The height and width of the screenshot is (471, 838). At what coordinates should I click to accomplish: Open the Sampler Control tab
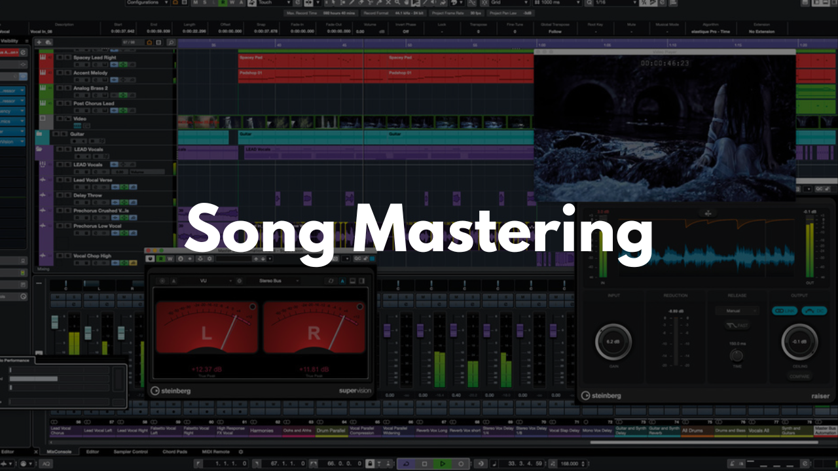[131, 452]
